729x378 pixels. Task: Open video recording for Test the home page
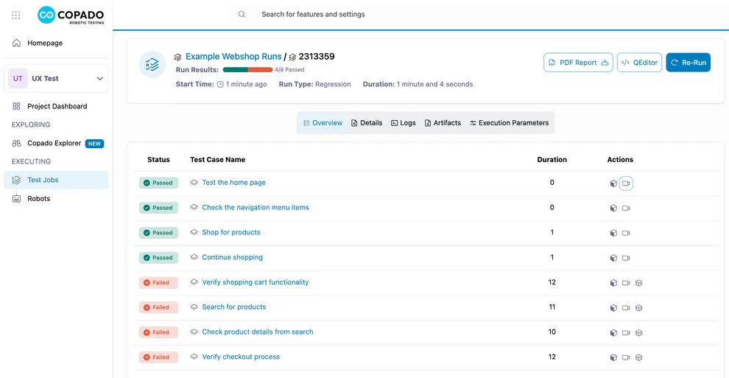tap(626, 183)
